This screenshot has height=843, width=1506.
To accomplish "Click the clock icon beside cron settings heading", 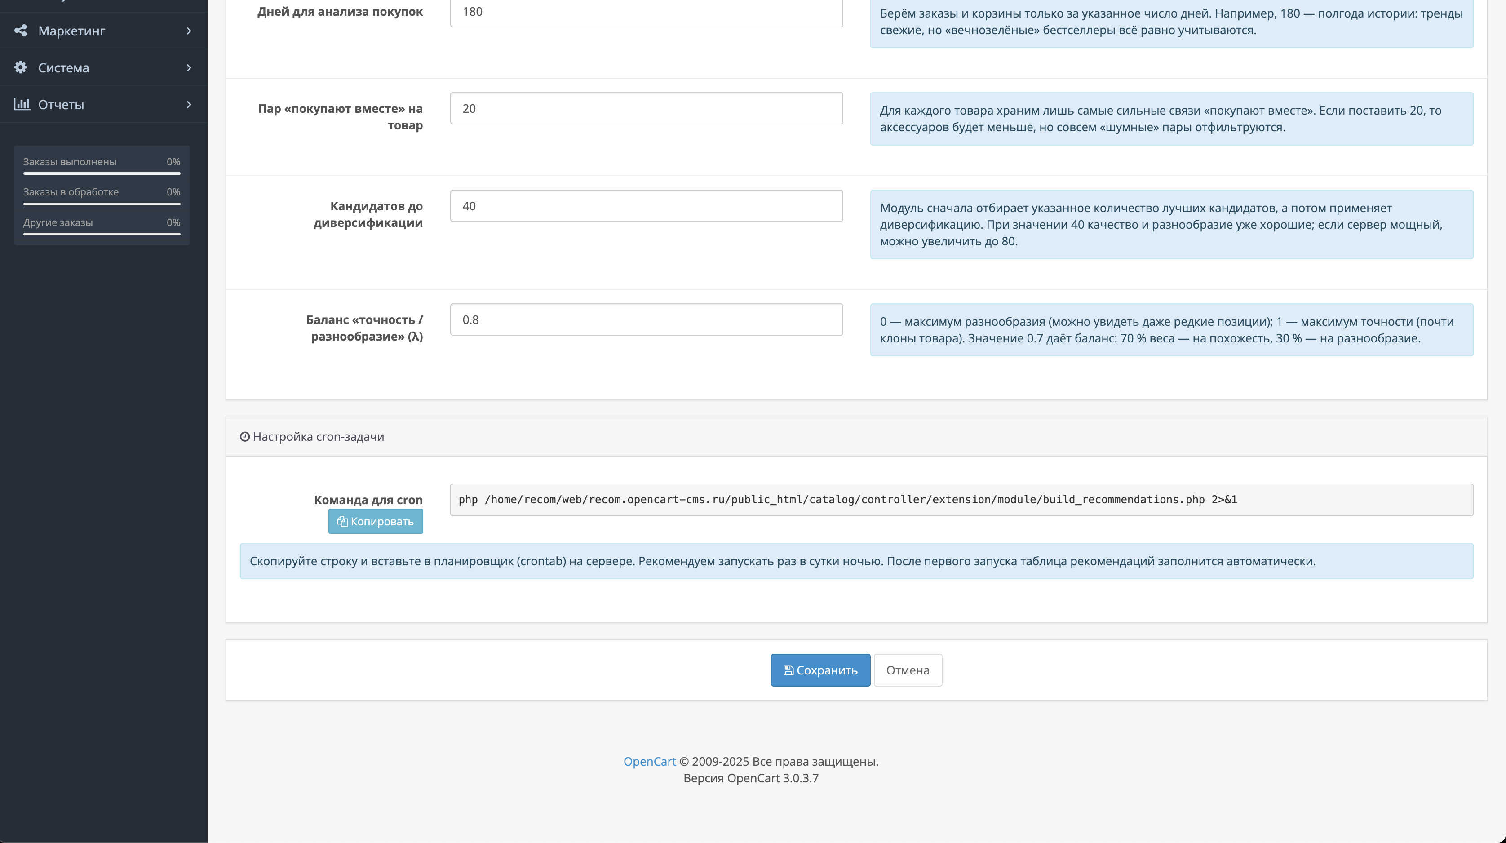I will [x=244, y=437].
